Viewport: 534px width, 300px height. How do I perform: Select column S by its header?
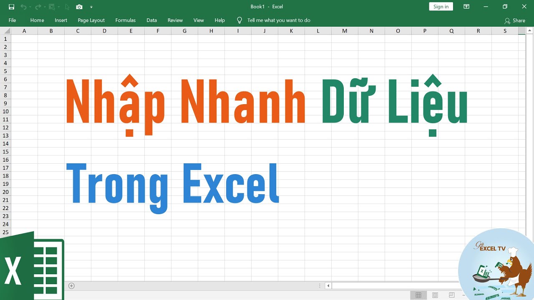[505, 31]
